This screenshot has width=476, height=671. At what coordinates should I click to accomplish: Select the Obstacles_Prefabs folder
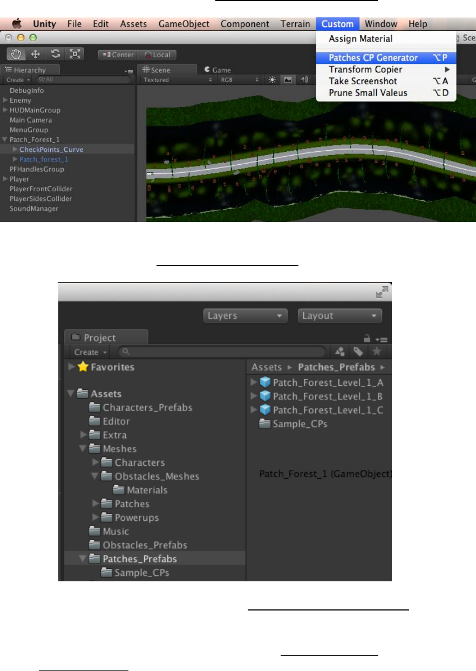point(138,545)
